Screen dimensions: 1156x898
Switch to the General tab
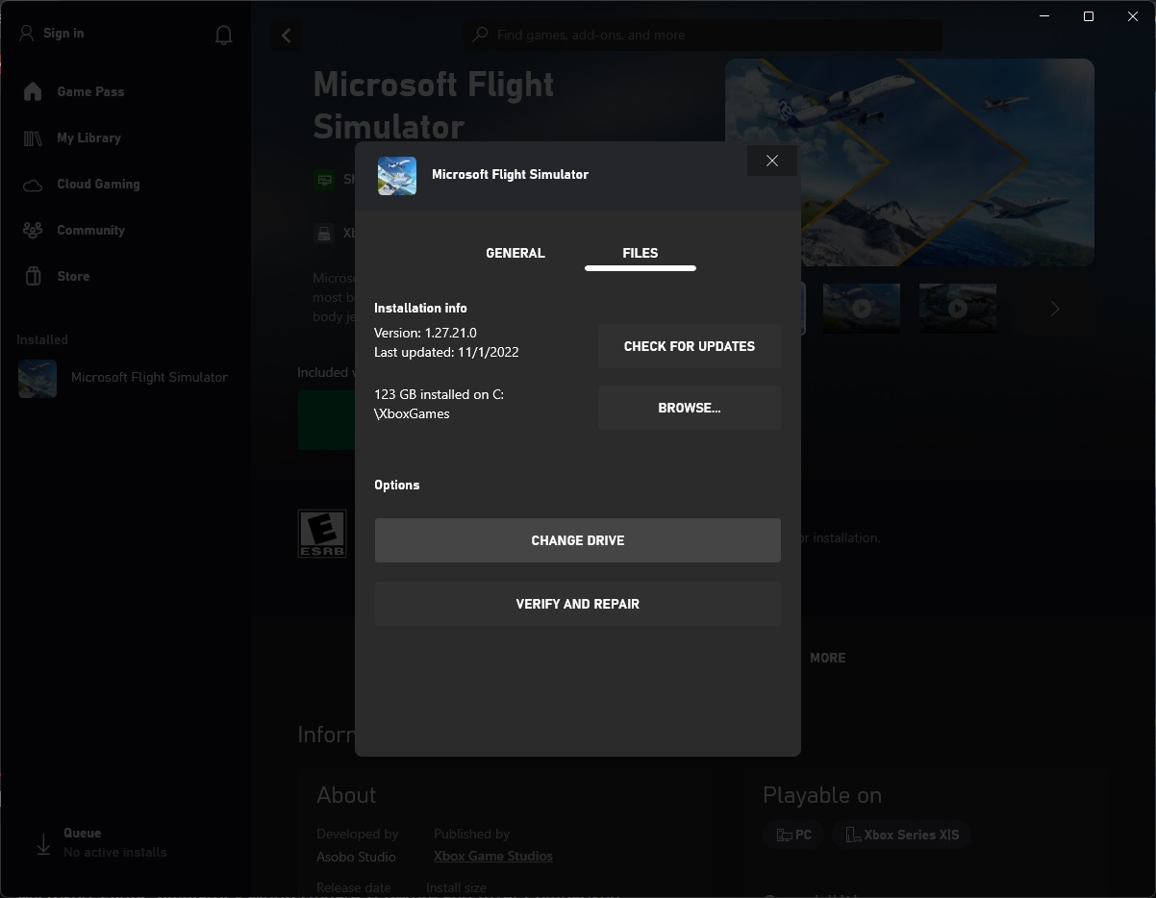[515, 253]
